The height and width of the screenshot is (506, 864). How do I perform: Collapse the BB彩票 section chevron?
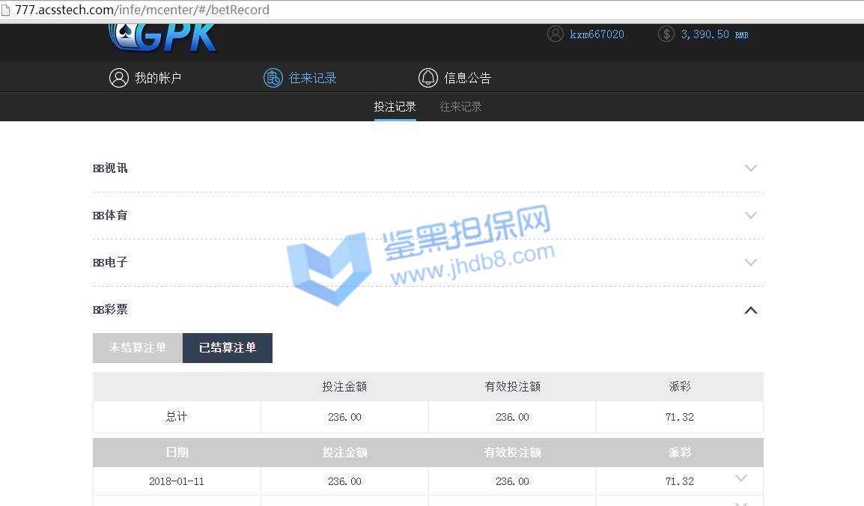point(751,310)
